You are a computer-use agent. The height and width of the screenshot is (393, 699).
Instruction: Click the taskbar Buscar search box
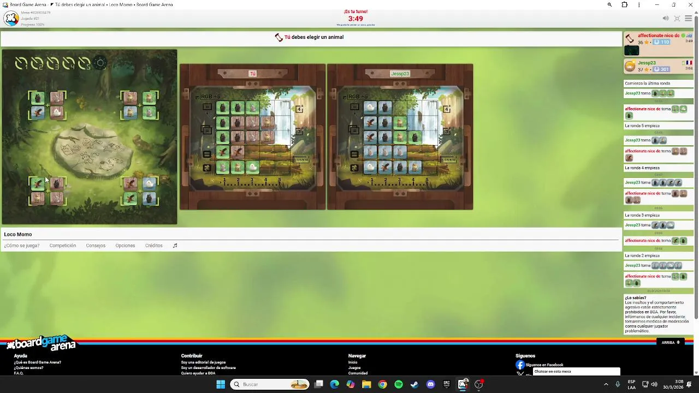[270, 384]
